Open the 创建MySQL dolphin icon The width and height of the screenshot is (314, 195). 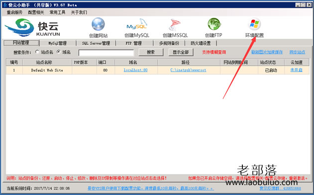click(137, 24)
